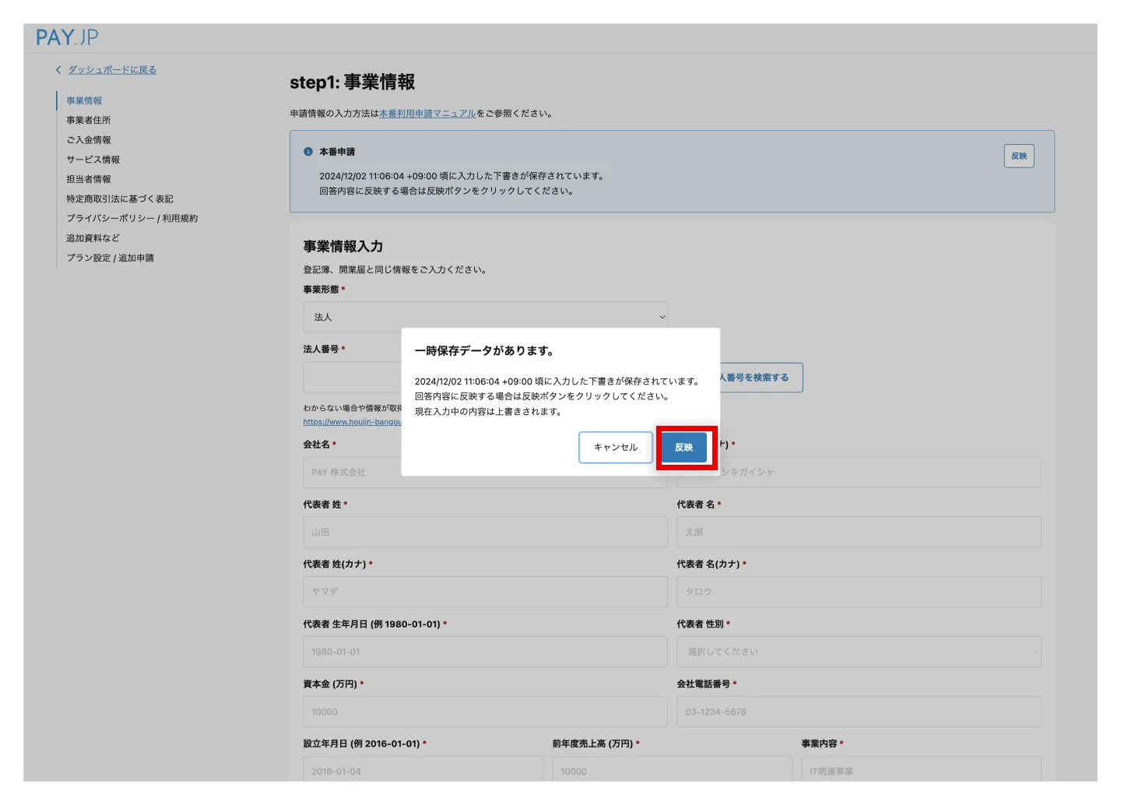Select 事業情報 in the sidebar

click(x=84, y=101)
